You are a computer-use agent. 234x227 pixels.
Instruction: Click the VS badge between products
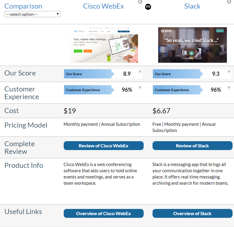coord(148,7)
